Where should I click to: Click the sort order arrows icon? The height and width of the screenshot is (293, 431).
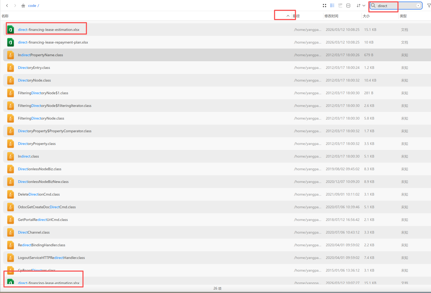[x=359, y=6]
